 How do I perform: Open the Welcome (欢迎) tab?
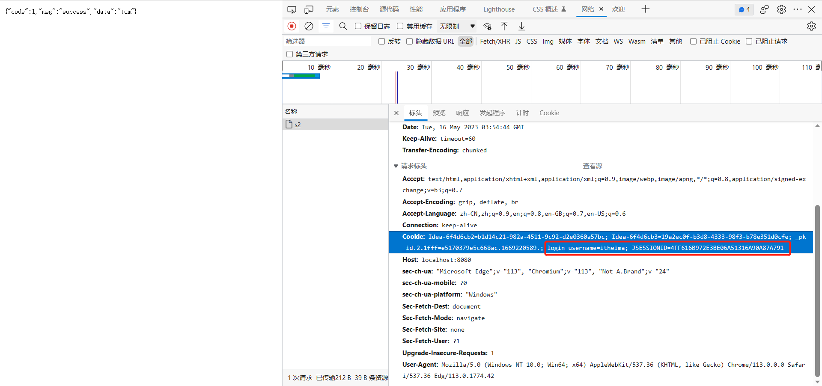618,9
